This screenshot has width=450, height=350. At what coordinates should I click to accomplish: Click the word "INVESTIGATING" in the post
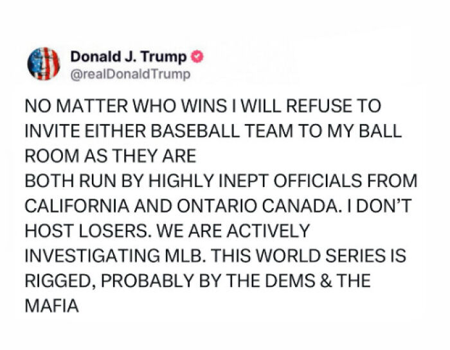[x=94, y=256]
